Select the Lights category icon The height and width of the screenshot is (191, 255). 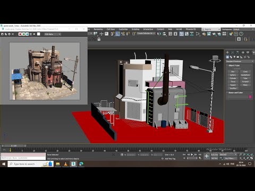[x=234, y=57]
